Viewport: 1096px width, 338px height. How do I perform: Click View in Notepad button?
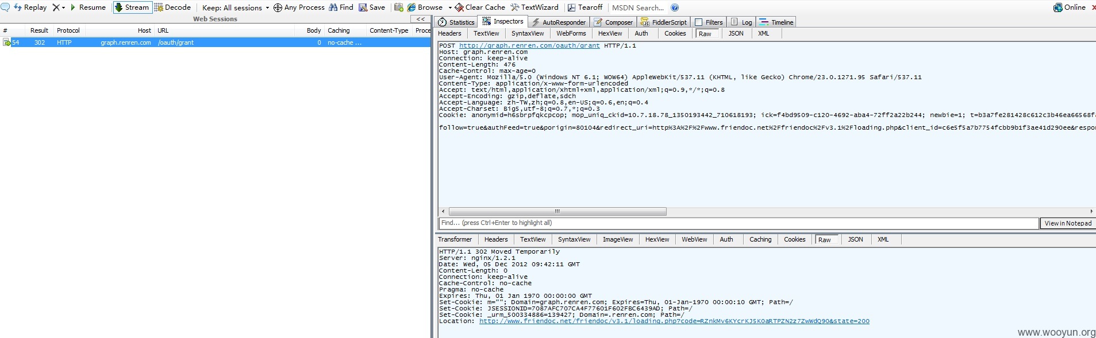[1068, 223]
